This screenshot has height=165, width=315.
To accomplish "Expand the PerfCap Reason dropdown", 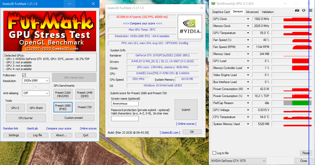I will pyautogui.click(x=248, y=103).
